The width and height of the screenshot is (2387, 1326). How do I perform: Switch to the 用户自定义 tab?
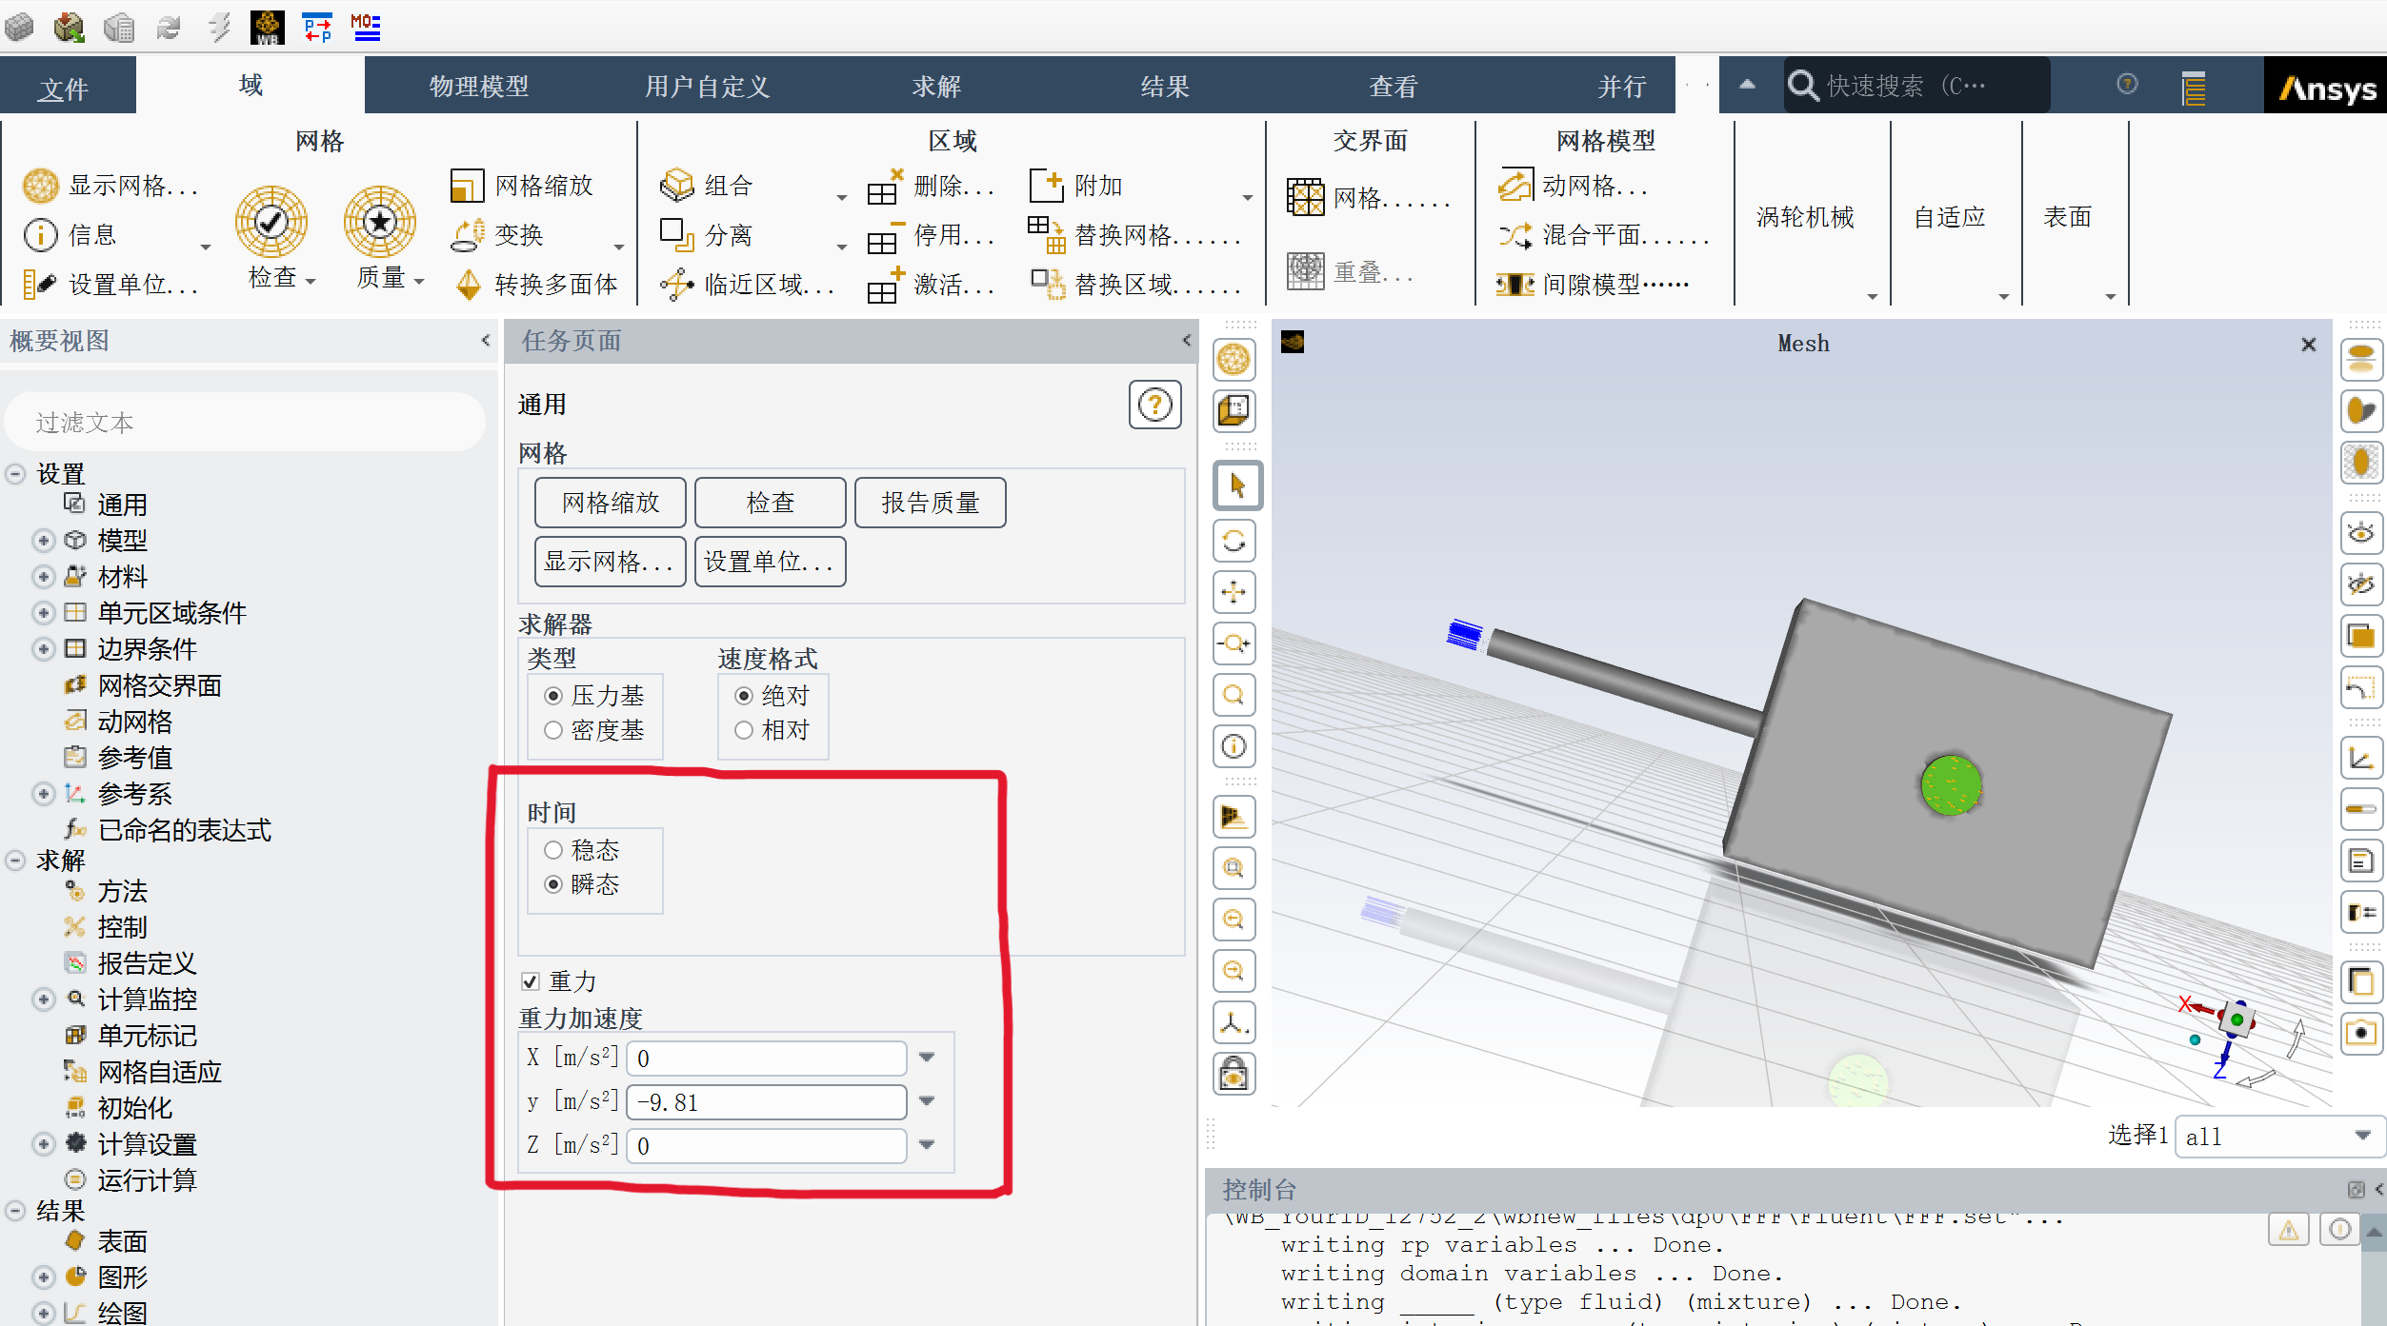(x=708, y=87)
